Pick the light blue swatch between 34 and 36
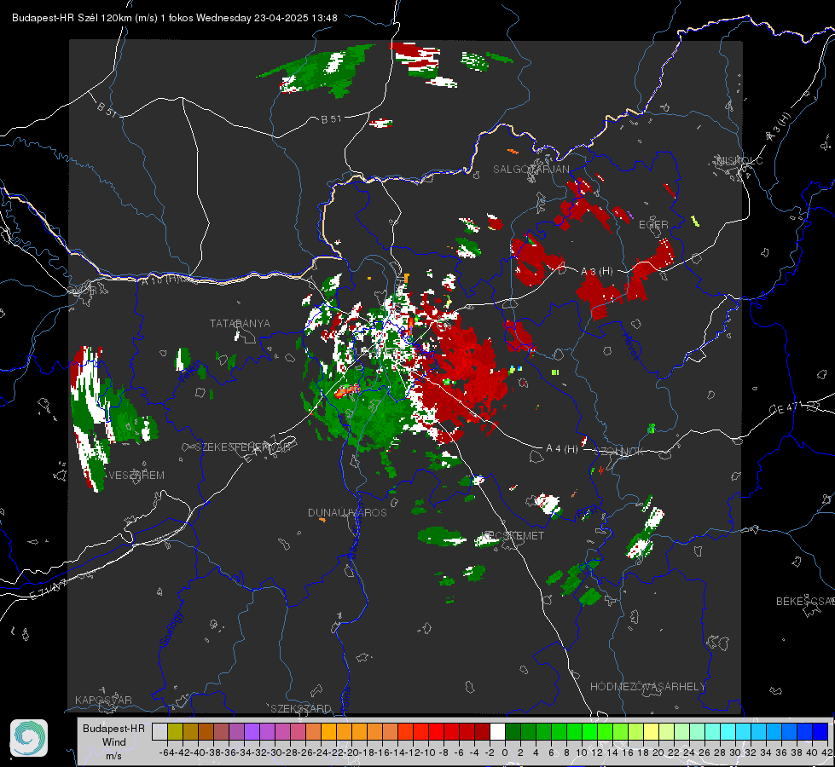The image size is (835, 767). pyautogui.click(x=774, y=731)
